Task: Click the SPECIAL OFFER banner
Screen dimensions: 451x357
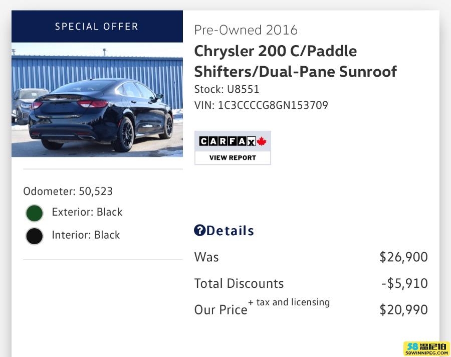Action: 97,27
